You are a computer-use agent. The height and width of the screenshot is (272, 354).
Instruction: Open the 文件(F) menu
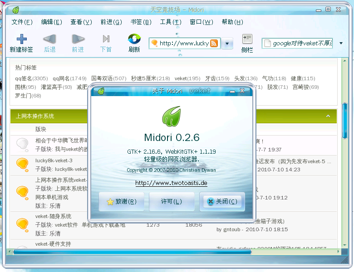point(22,22)
